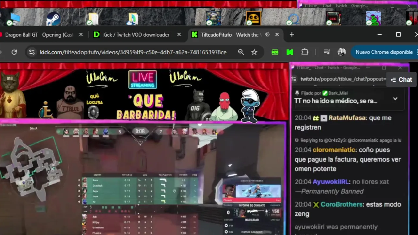Viewport: 418px width, 235px height.
Task: View site information for kick.com
Action: [x=31, y=52]
